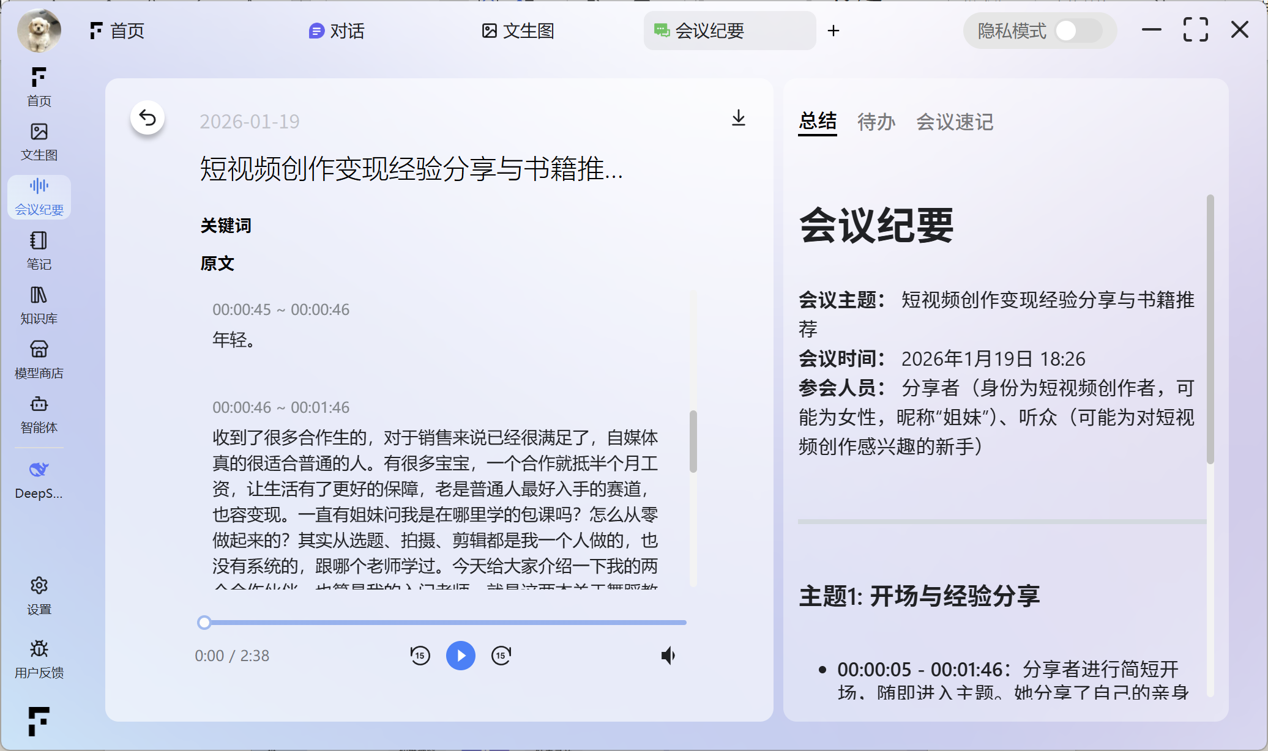Switch to the 会议速记 tab
1268x751 pixels.
[955, 122]
